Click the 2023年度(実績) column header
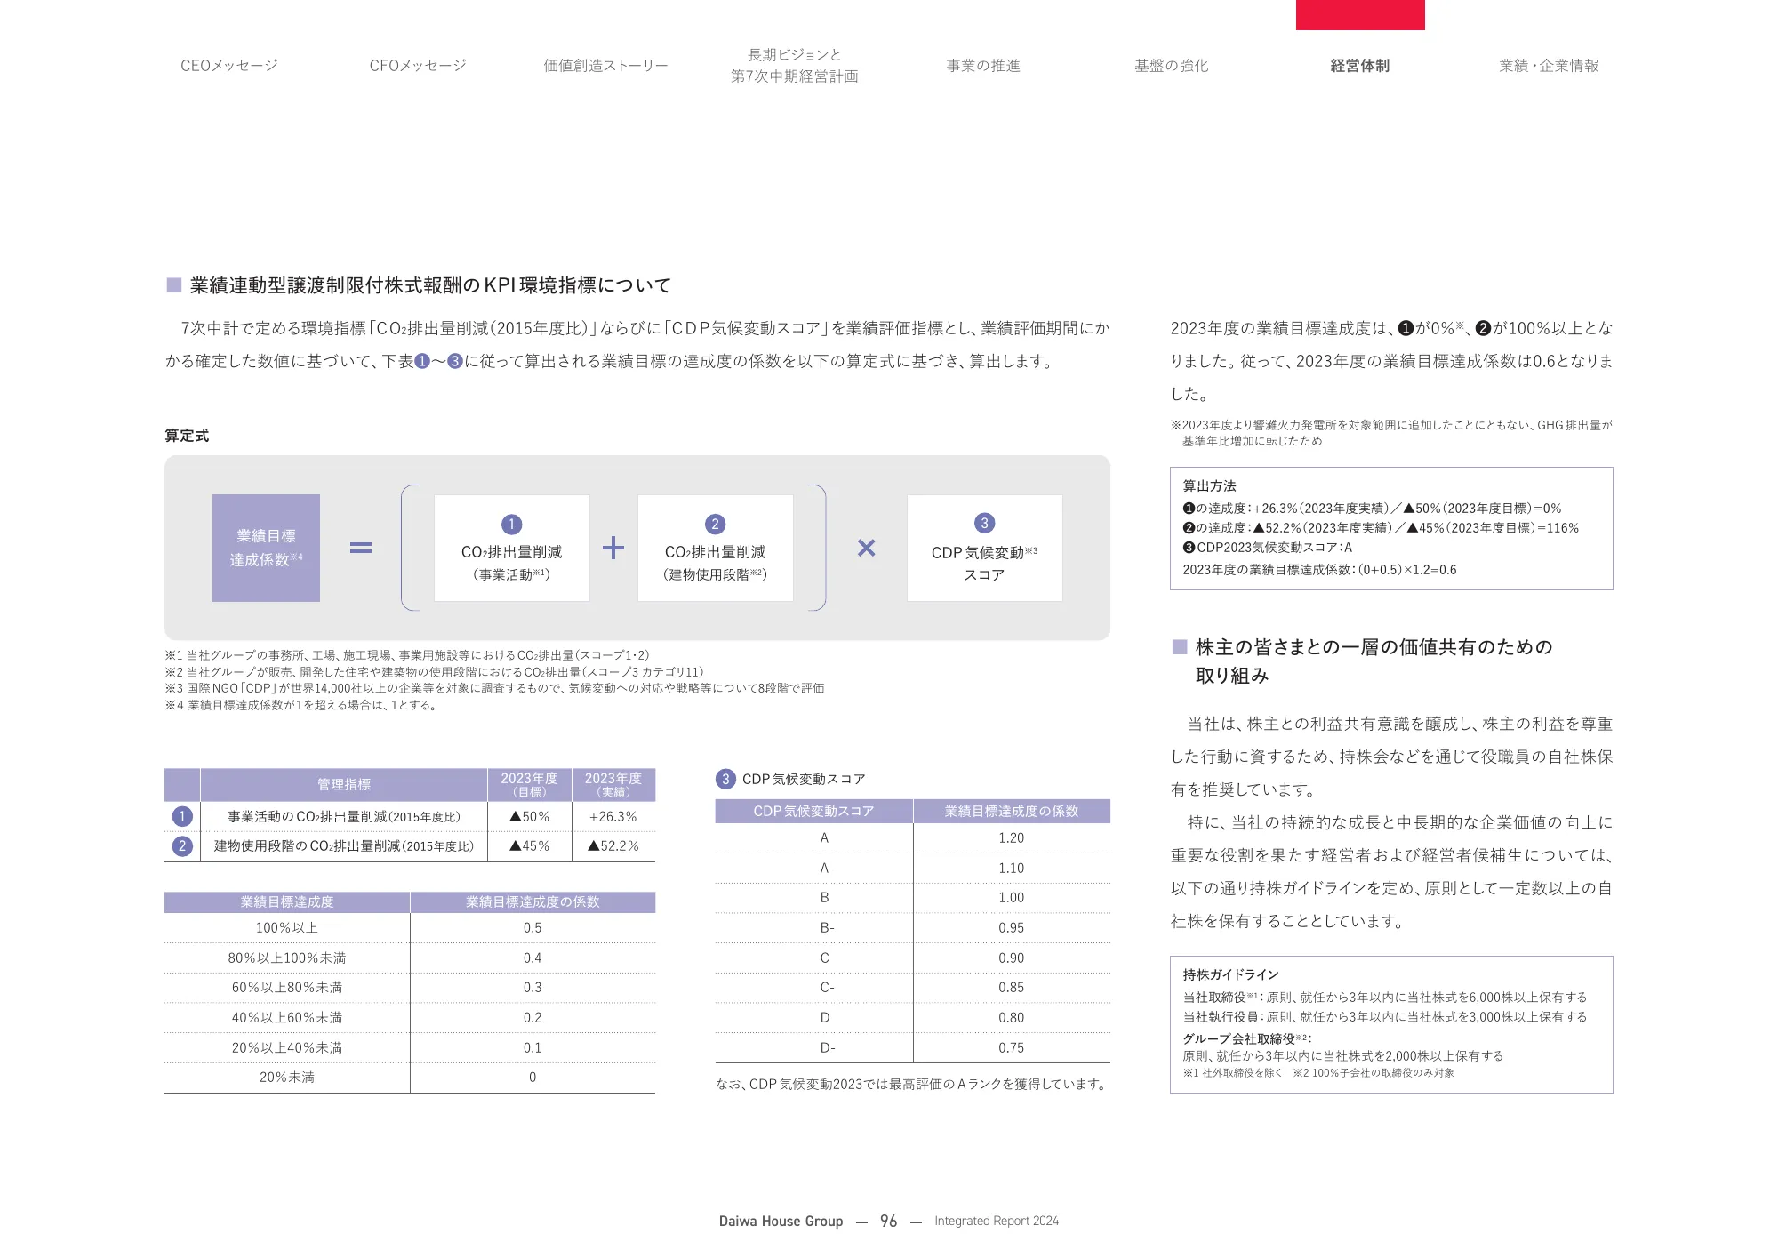The width and height of the screenshot is (1778, 1258). tap(613, 784)
